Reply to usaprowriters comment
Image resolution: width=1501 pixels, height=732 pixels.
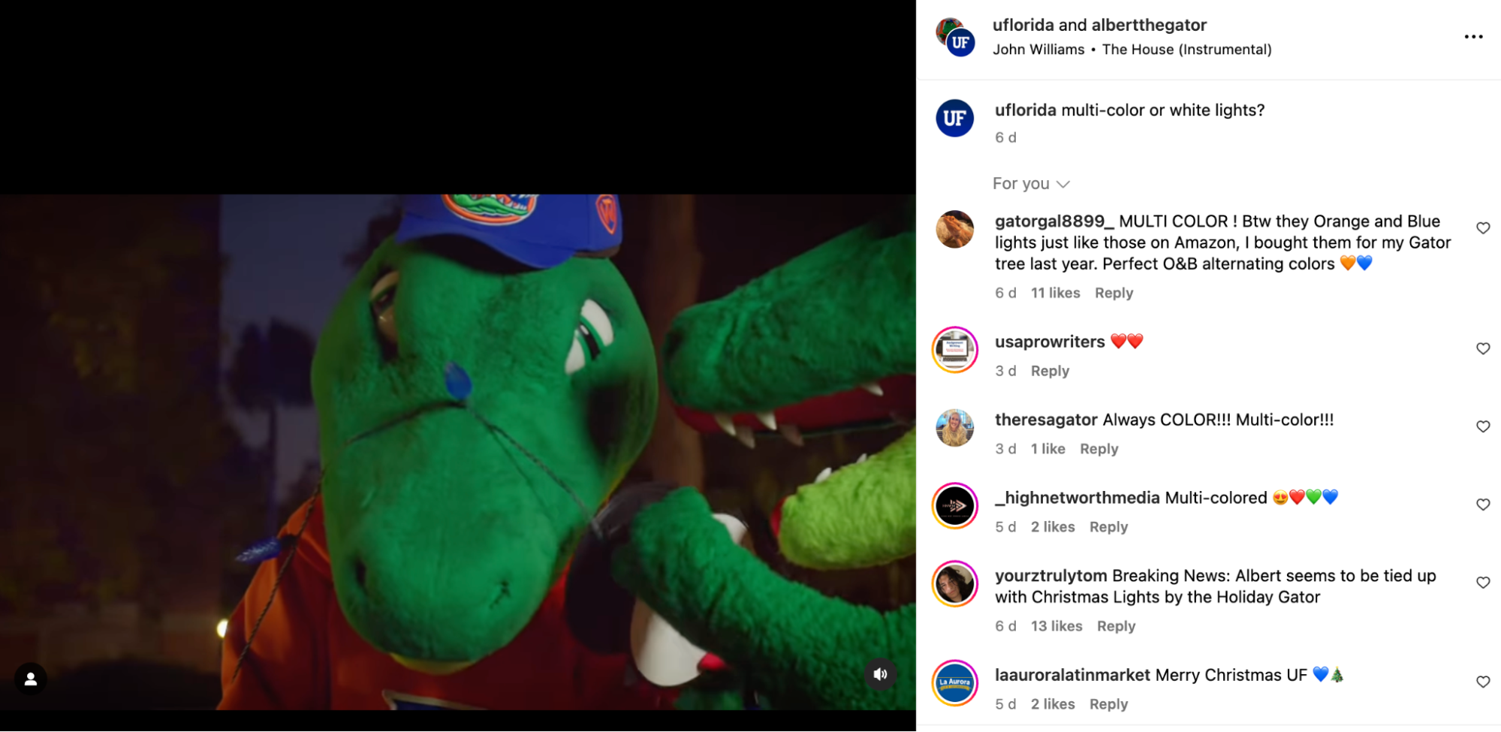(1050, 371)
